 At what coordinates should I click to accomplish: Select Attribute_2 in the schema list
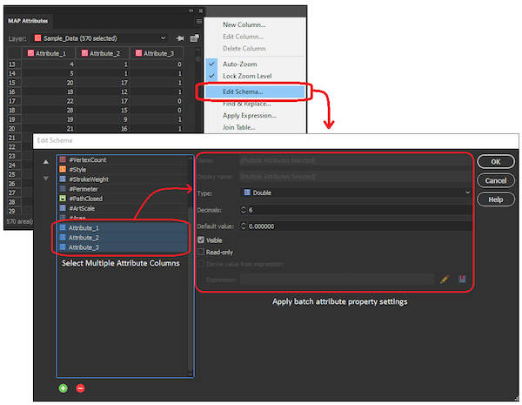point(123,237)
